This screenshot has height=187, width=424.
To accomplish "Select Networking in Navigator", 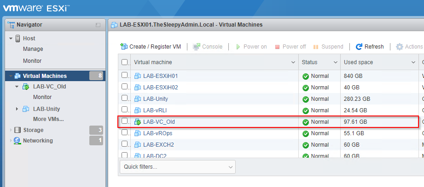I will tap(38, 140).
